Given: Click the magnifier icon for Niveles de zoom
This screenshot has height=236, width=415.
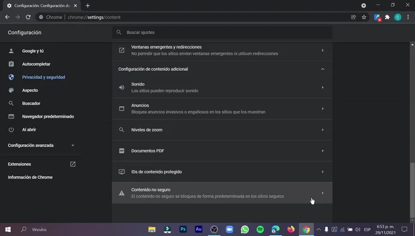Looking at the screenshot, I should (x=122, y=130).
